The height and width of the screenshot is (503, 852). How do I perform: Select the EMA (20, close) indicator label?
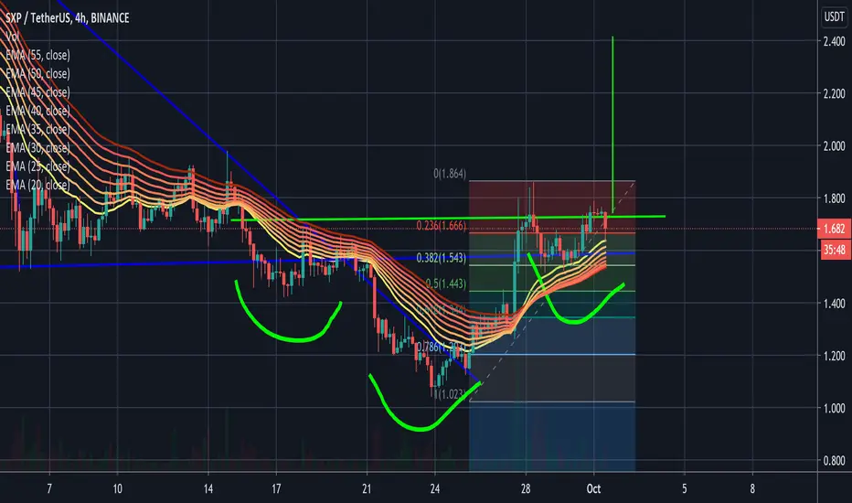point(37,185)
